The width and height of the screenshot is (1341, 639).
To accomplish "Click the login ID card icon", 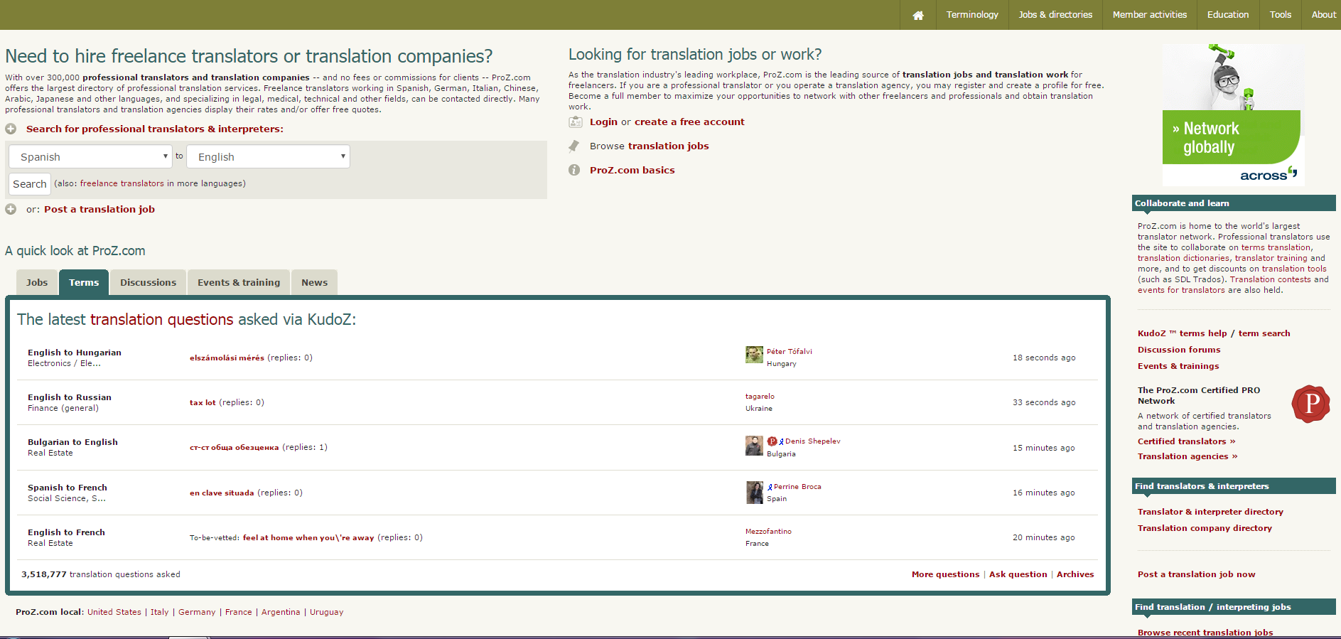I will pos(576,122).
